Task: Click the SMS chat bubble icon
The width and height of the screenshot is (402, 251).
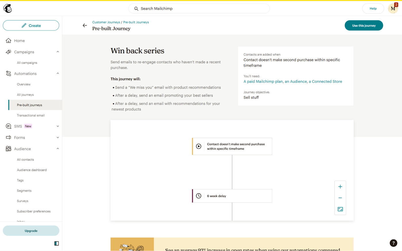Action: (9, 126)
